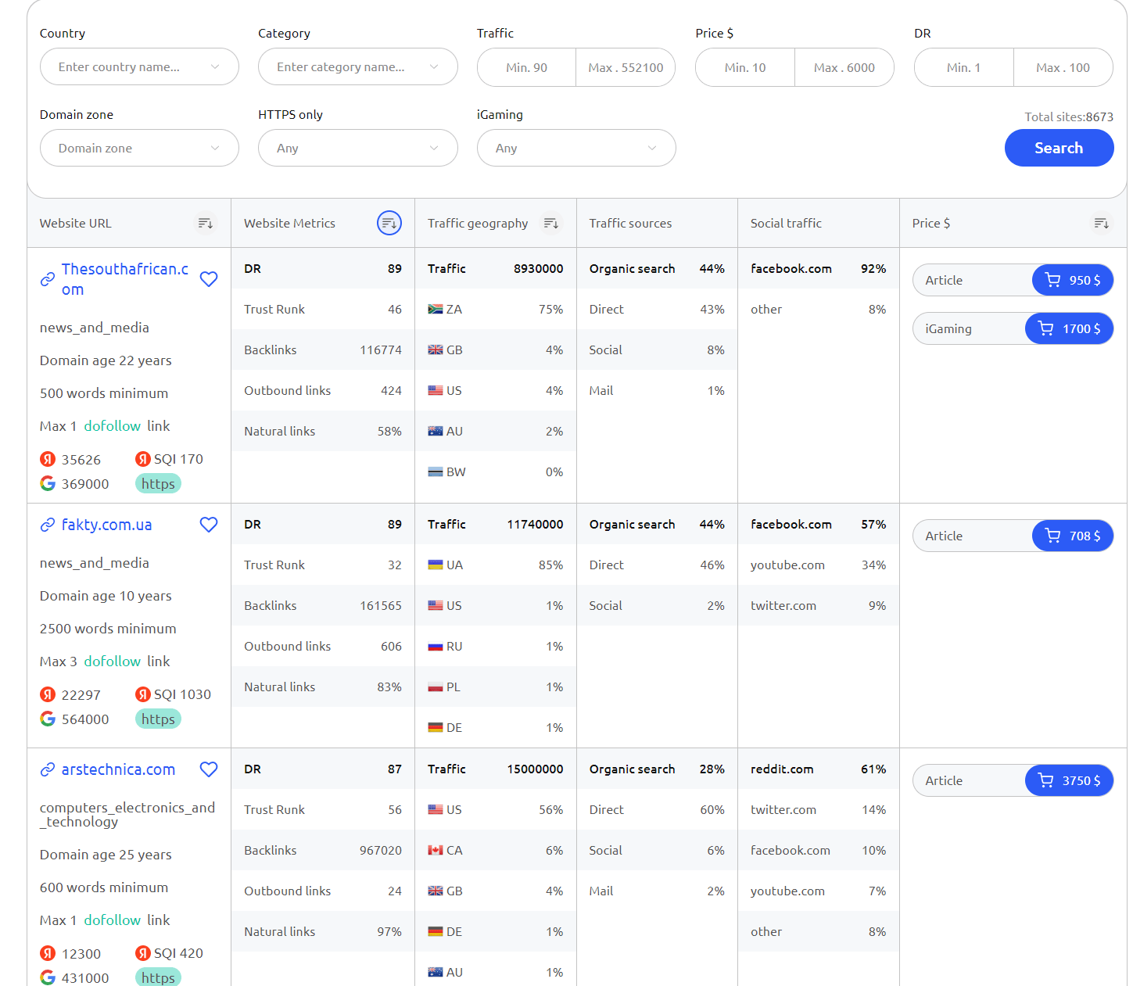Click BW flag in traffic geography
This screenshot has width=1133, height=986.
(436, 472)
